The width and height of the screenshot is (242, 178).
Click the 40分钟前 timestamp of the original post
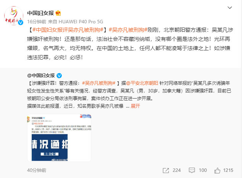[37, 170]
